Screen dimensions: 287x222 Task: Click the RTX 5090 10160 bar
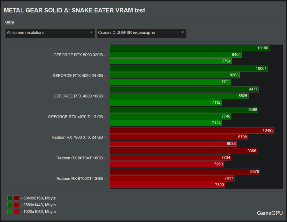[x=189, y=48]
